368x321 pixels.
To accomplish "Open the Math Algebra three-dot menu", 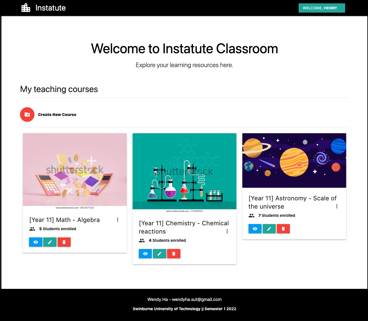I will click(117, 220).
